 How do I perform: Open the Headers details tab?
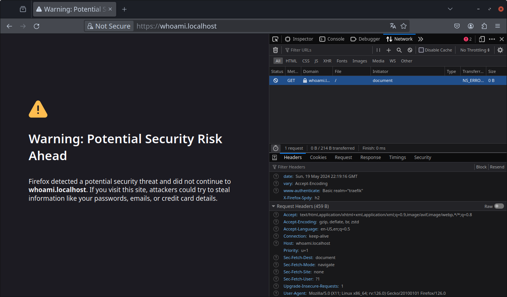pyautogui.click(x=293, y=158)
